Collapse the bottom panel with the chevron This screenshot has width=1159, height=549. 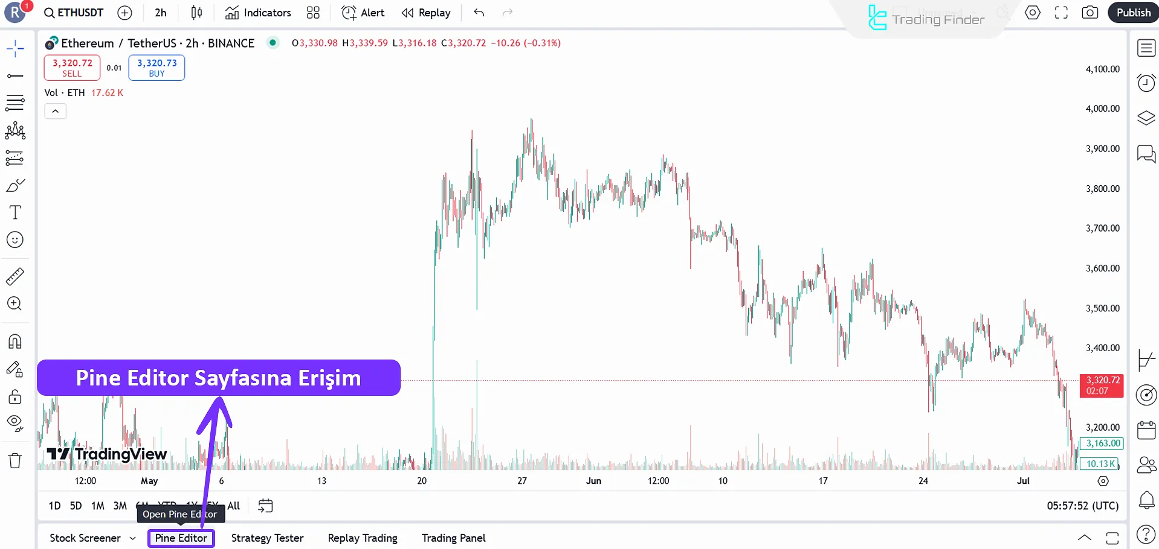(x=1084, y=536)
